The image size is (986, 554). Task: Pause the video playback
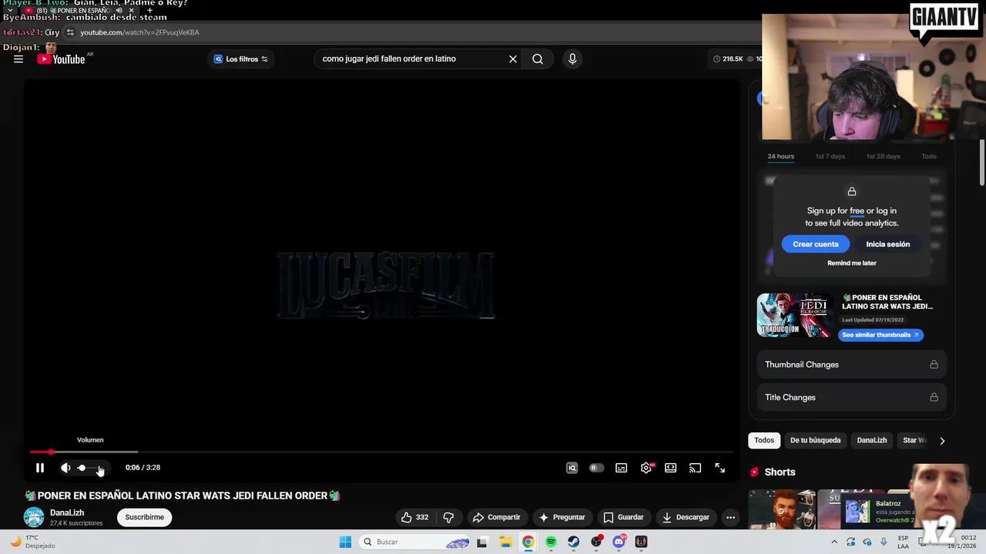pos(40,467)
